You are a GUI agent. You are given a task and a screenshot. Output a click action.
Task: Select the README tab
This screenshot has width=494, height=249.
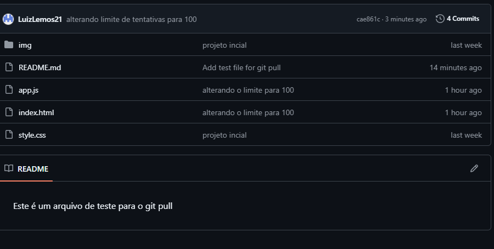(x=32, y=168)
